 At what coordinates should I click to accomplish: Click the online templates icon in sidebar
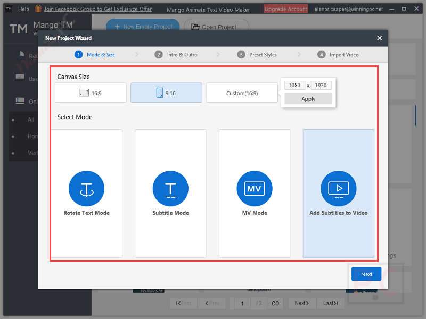point(20,101)
